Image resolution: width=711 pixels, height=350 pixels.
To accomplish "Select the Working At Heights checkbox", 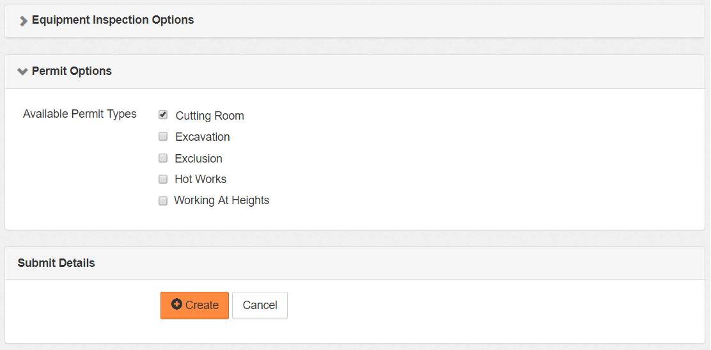I will tap(163, 200).
